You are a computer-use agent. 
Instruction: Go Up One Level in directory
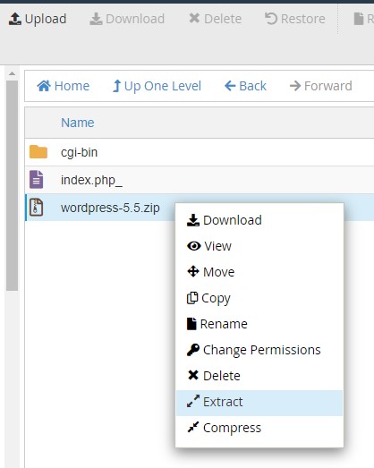(x=157, y=86)
